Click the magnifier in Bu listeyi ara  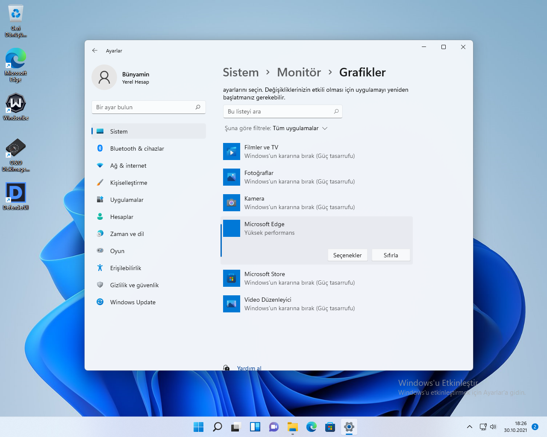(336, 111)
